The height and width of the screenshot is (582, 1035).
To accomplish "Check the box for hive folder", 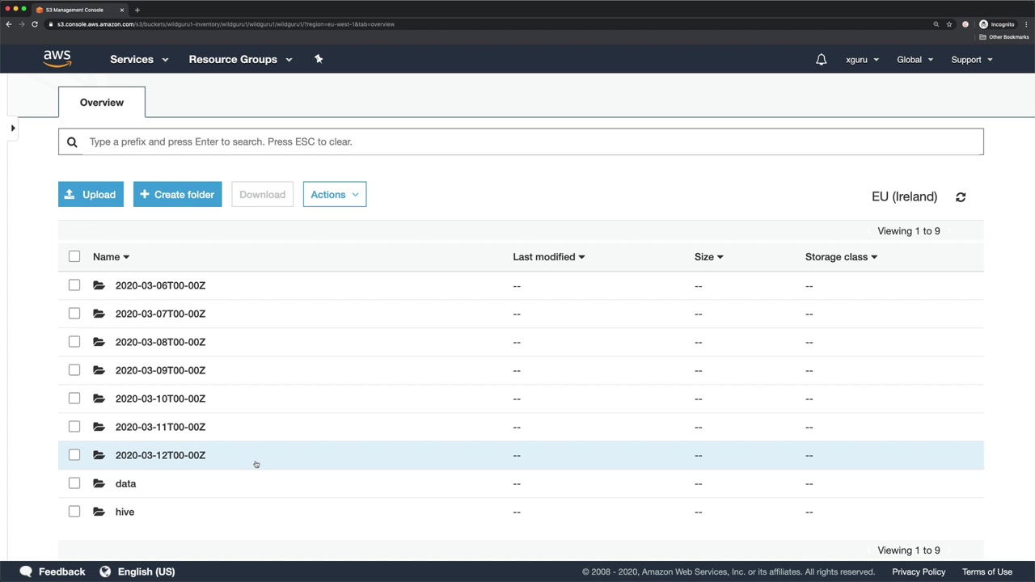I will tap(74, 511).
